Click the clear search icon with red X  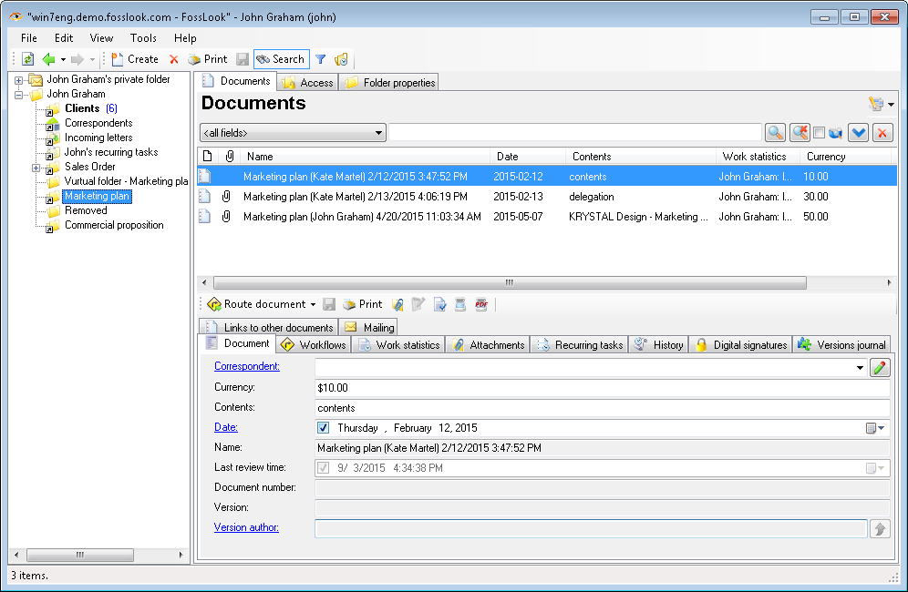(x=800, y=133)
